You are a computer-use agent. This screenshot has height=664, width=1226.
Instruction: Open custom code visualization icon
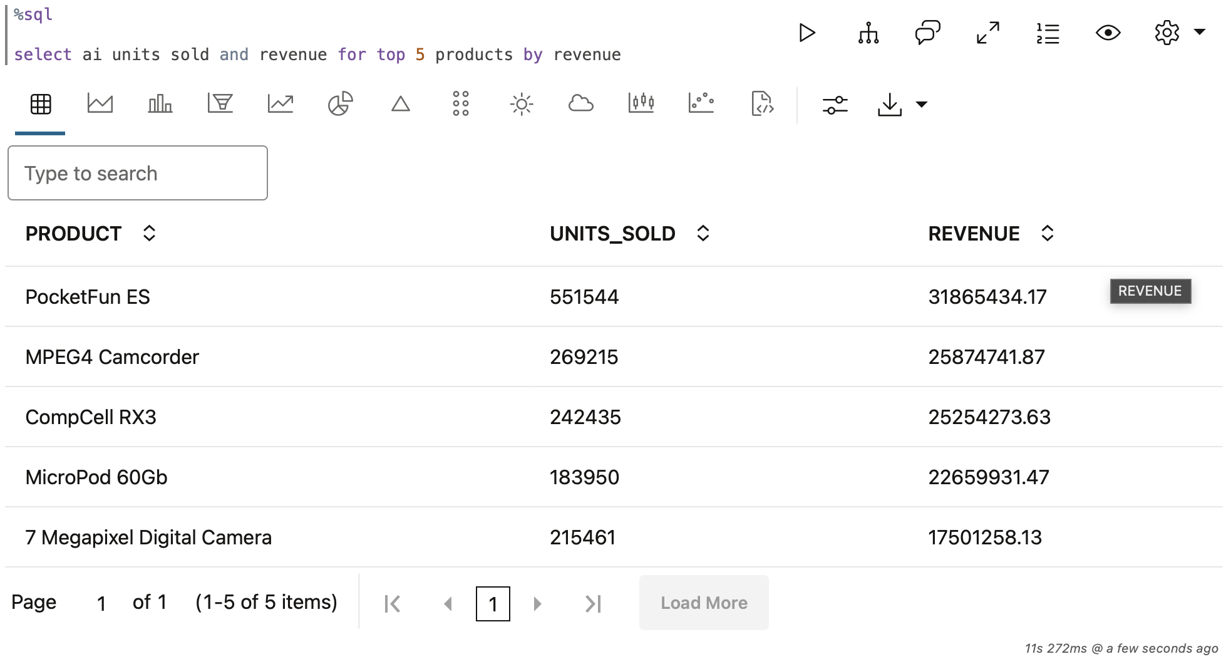tap(762, 103)
